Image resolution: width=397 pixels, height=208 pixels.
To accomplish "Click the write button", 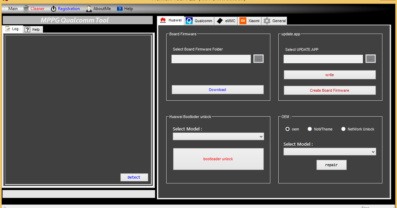I will point(330,75).
